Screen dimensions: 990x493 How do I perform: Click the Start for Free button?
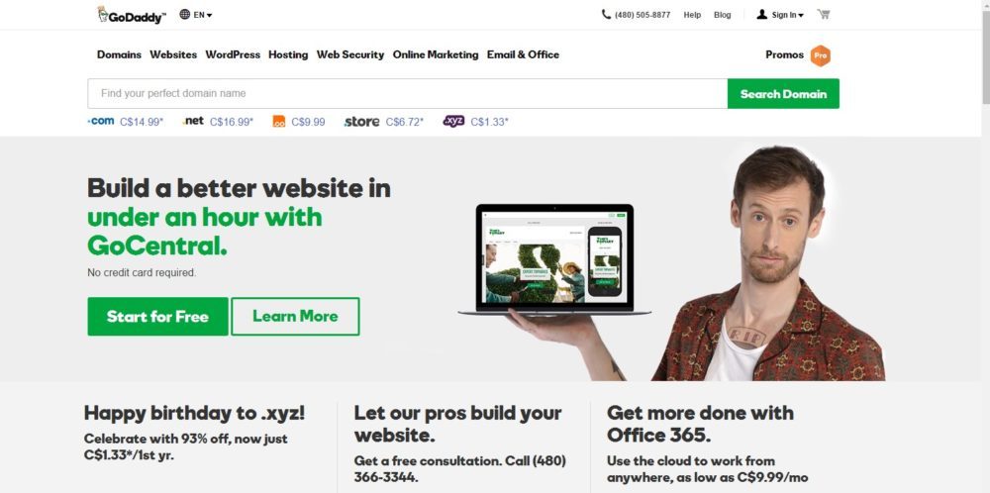click(157, 316)
